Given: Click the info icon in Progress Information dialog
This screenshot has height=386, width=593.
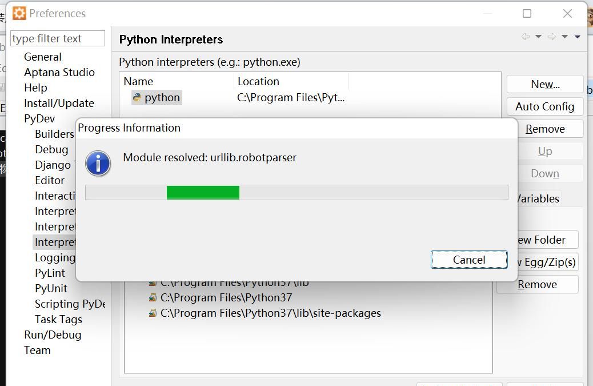Looking at the screenshot, I should [98, 163].
